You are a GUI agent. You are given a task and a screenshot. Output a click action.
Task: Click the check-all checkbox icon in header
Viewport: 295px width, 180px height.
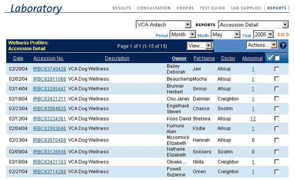pyautogui.click(x=270, y=58)
